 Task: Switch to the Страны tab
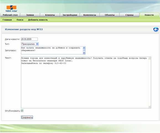[129, 15]
